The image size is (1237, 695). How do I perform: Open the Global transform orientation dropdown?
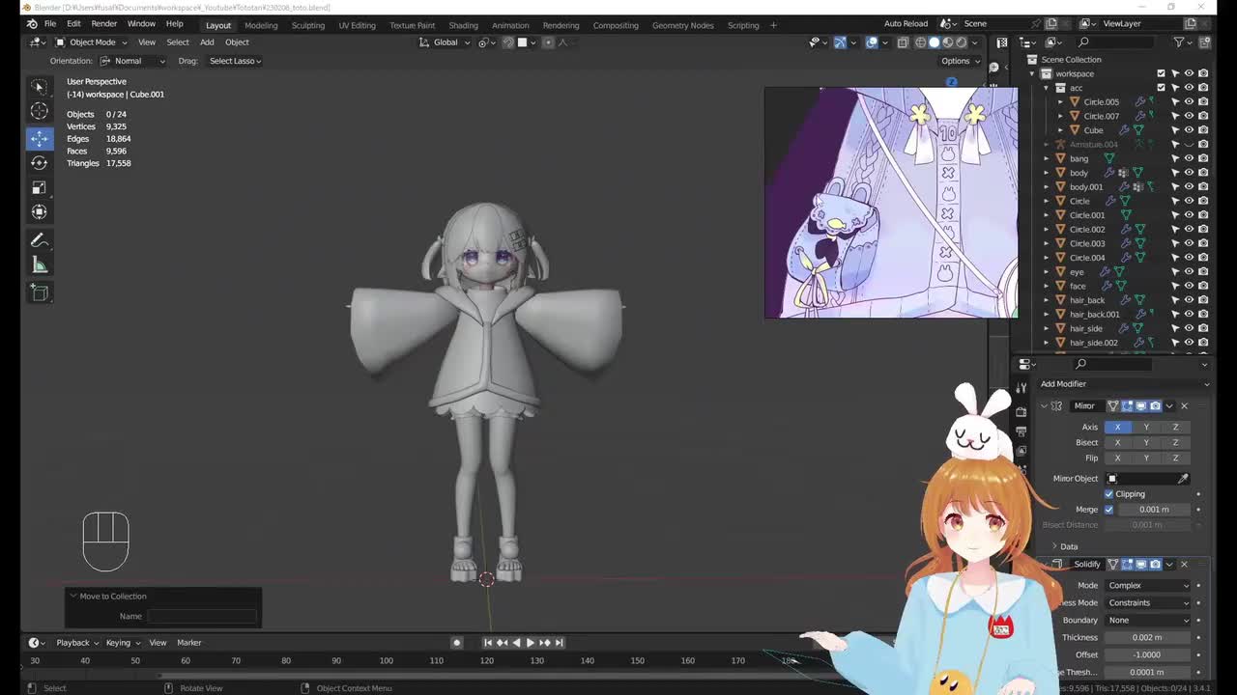click(446, 42)
